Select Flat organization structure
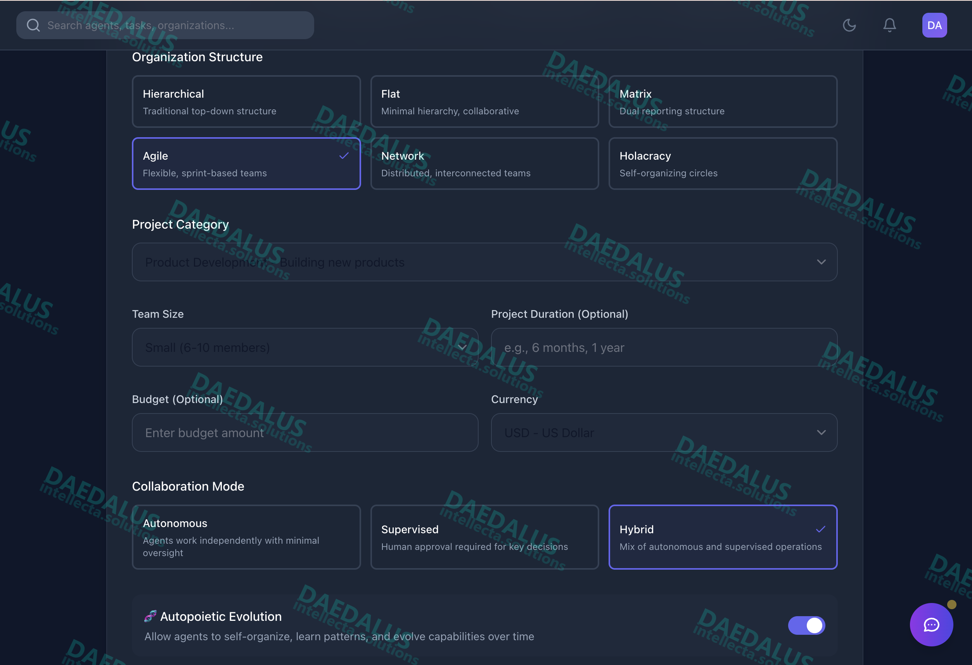The image size is (972, 665). pyautogui.click(x=484, y=102)
